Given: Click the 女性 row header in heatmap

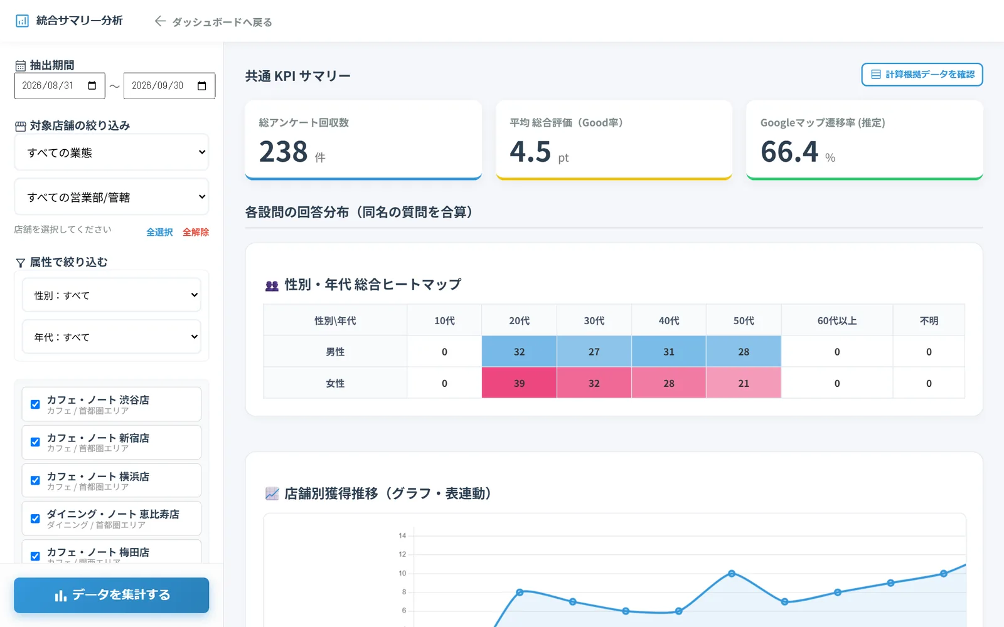Looking at the screenshot, I should click(x=335, y=383).
